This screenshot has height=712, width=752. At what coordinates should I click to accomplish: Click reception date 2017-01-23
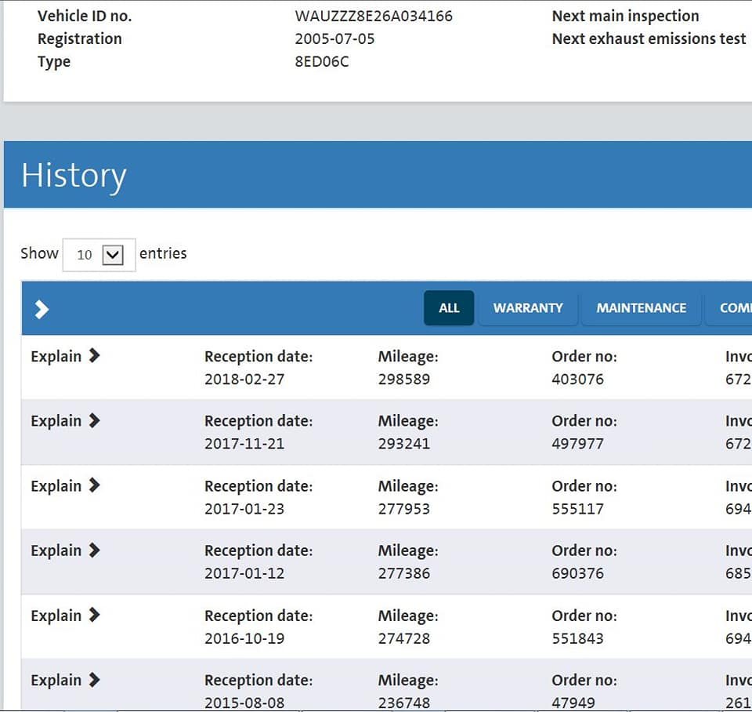point(244,509)
